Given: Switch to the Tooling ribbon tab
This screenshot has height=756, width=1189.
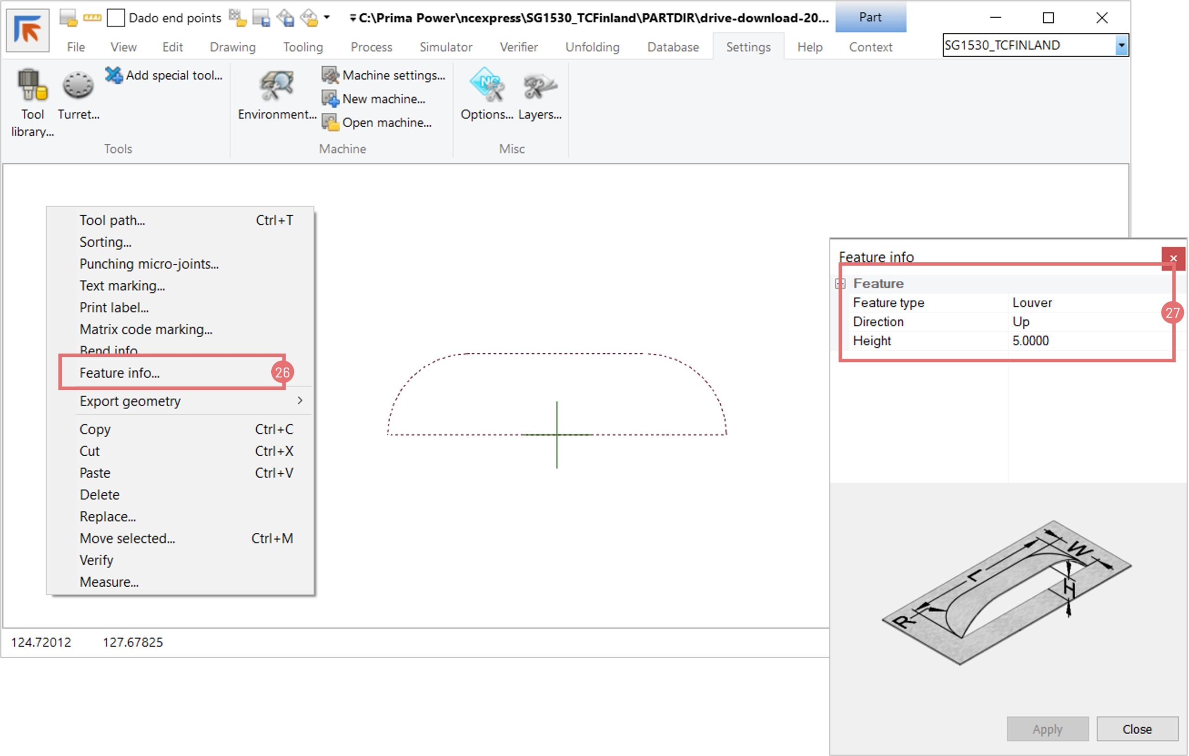Looking at the screenshot, I should point(303,47).
